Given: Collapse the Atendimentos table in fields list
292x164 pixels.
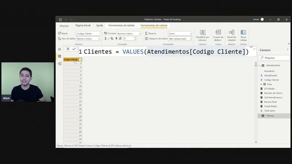Looking at the screenshot, I should tap(260, 66).
